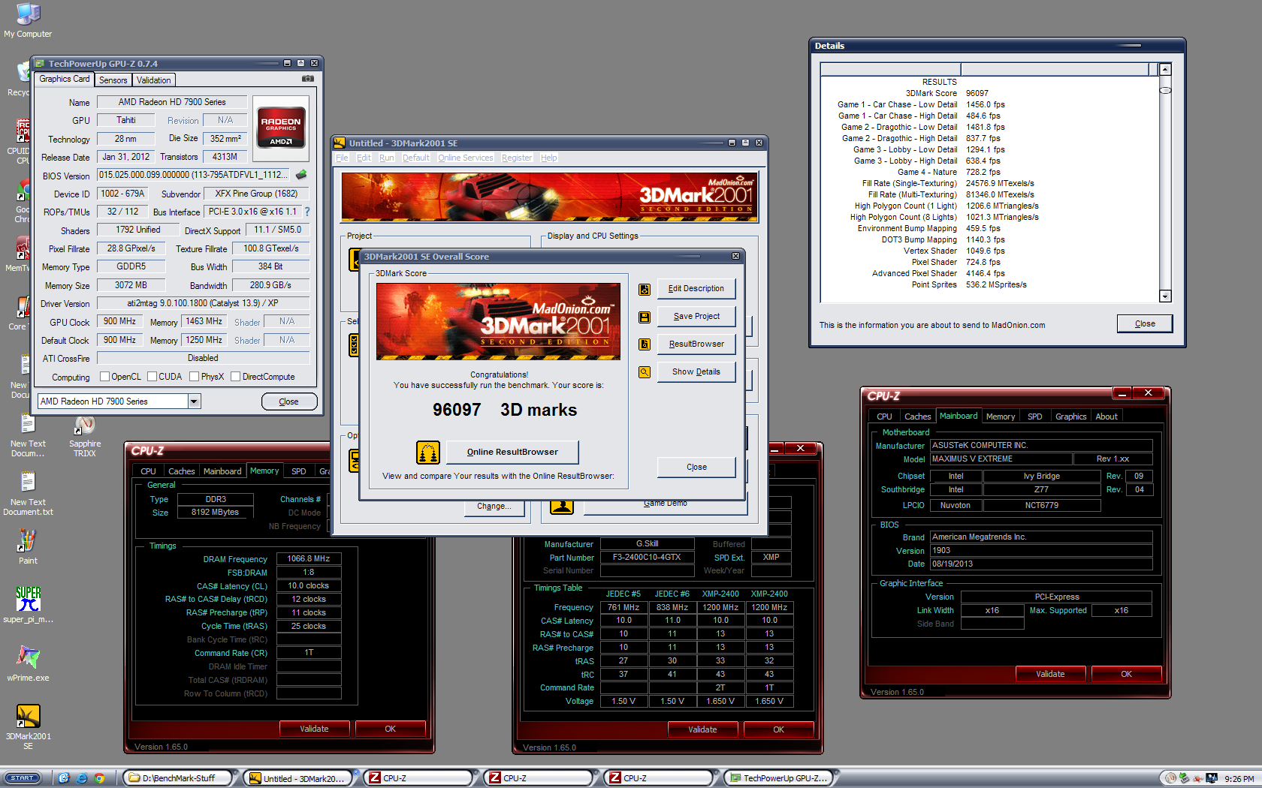Switch to Validation tab in GPU-Z
1262x788 pixels.
[x=154, y=80]
